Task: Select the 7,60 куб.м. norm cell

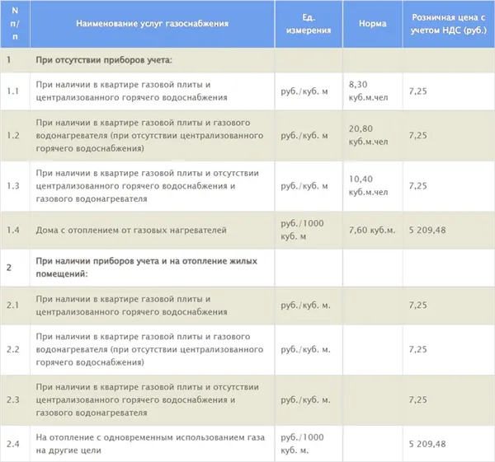Action: click(x=373, y=230)
